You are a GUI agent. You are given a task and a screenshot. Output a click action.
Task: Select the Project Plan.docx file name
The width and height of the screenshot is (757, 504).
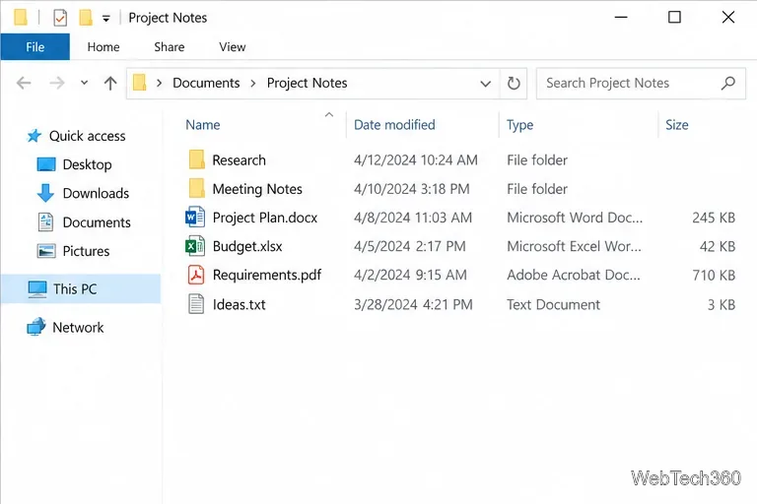(265, 218)
